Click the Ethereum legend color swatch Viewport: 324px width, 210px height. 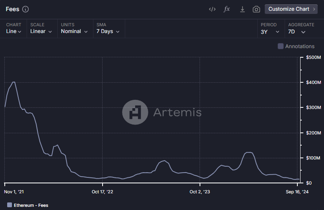(10, 205)
